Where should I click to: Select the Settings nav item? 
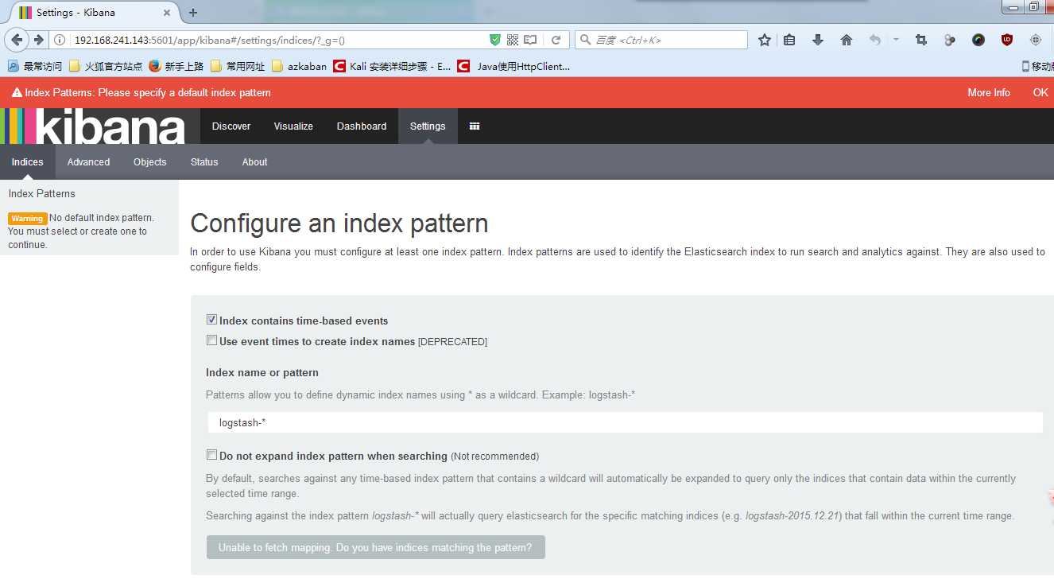[x=428, y=126]
